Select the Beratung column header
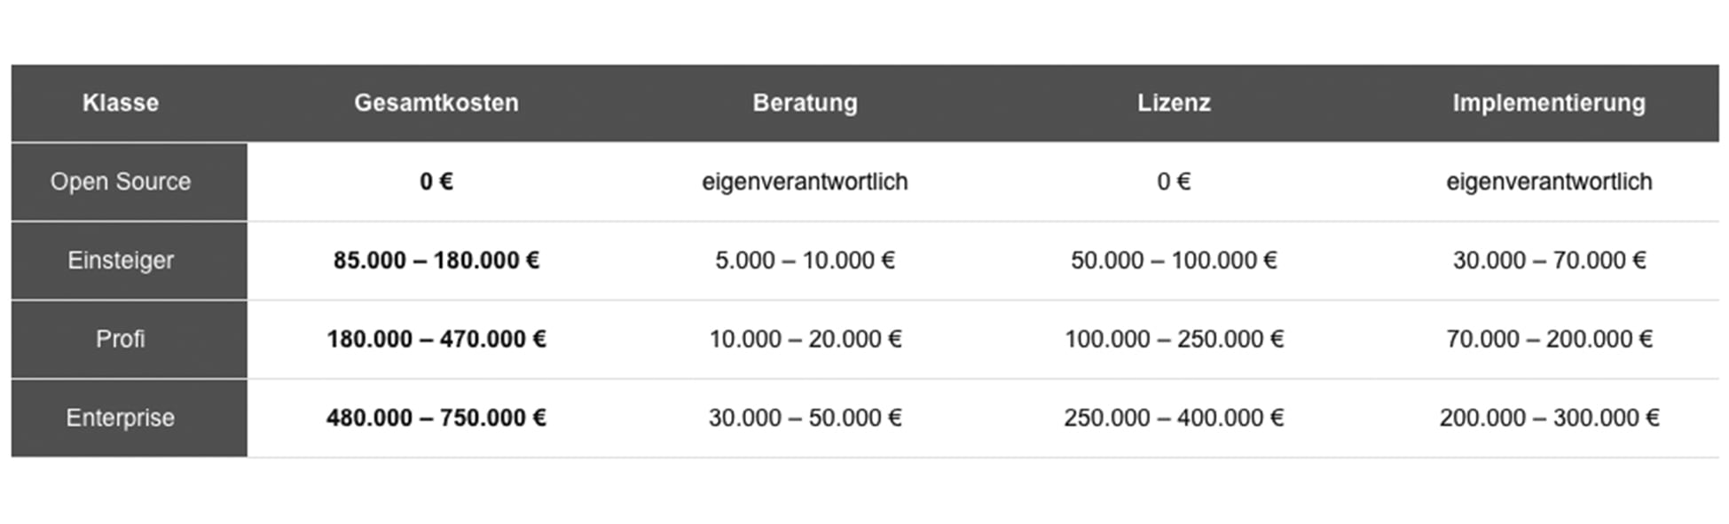The height and width of the screenshot is (524, 1729). [x=805, y=103]
